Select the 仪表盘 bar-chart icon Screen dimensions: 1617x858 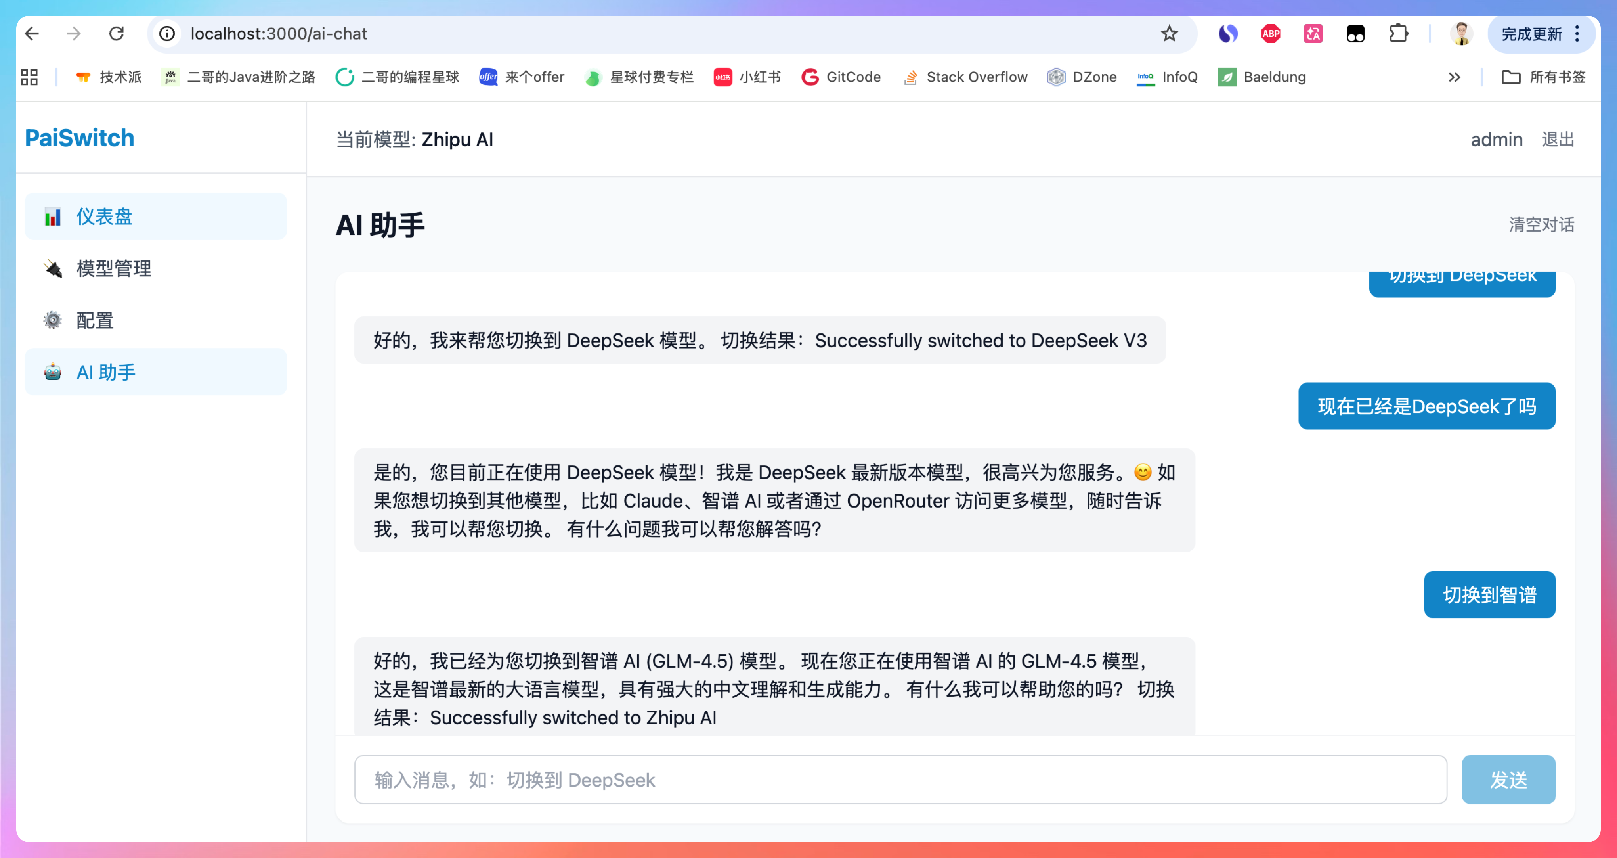(x=54, y=216)
